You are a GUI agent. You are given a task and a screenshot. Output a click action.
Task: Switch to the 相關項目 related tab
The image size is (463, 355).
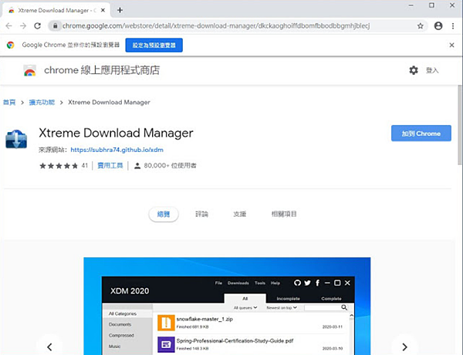pyautogui.click(x=284, y=214)
